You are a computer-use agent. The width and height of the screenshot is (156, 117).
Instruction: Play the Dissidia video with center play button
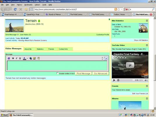pos(130,65)
